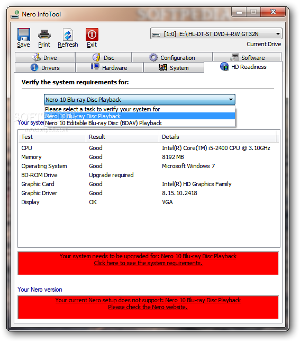The width and height of the screenshot is (300, 342).
Task: Click the 'Intel(R) Core(TM) i5-2400' detail
Action: coord(216,148)
